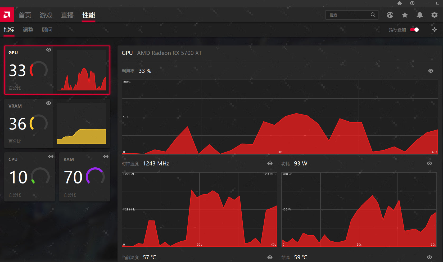Toggle 时钟速度 graph eye visibility
The width and height of the screenshot is (443, 262).
point(270,163)
